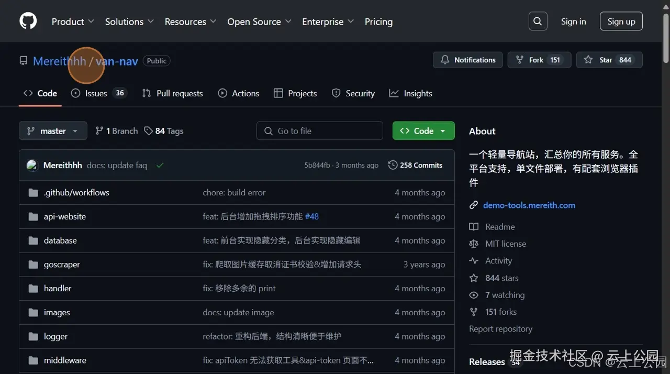Switch to the Pull requests tab
This screenshot has width=670, height=374.
click(x=173, y=93)
